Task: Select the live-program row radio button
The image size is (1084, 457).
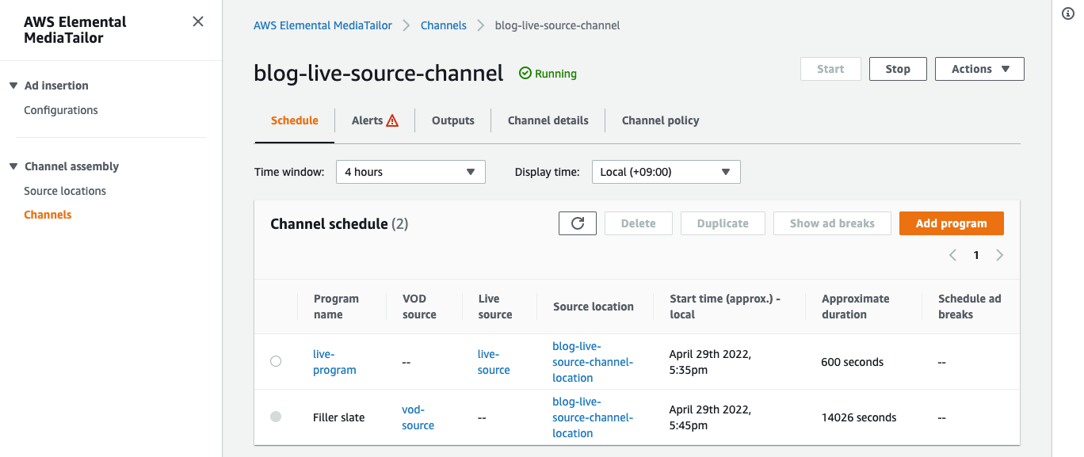Action: click(x=276, y=361)
